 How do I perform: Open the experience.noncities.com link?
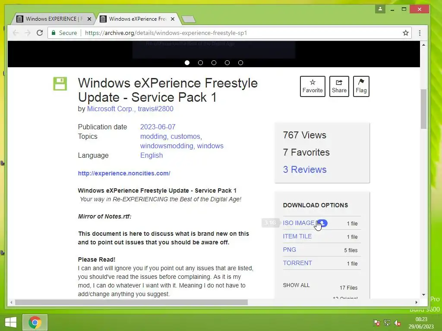coord(124,173)
